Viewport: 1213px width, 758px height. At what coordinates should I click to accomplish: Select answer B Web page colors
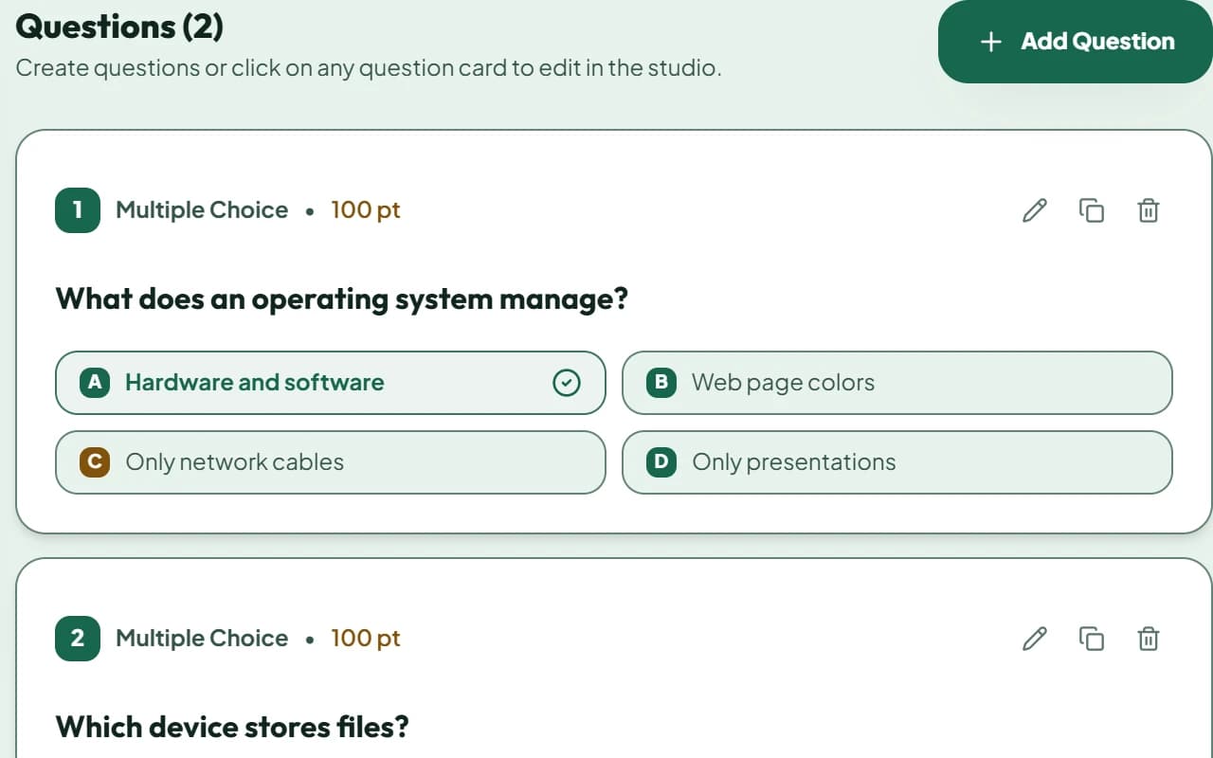896,383
